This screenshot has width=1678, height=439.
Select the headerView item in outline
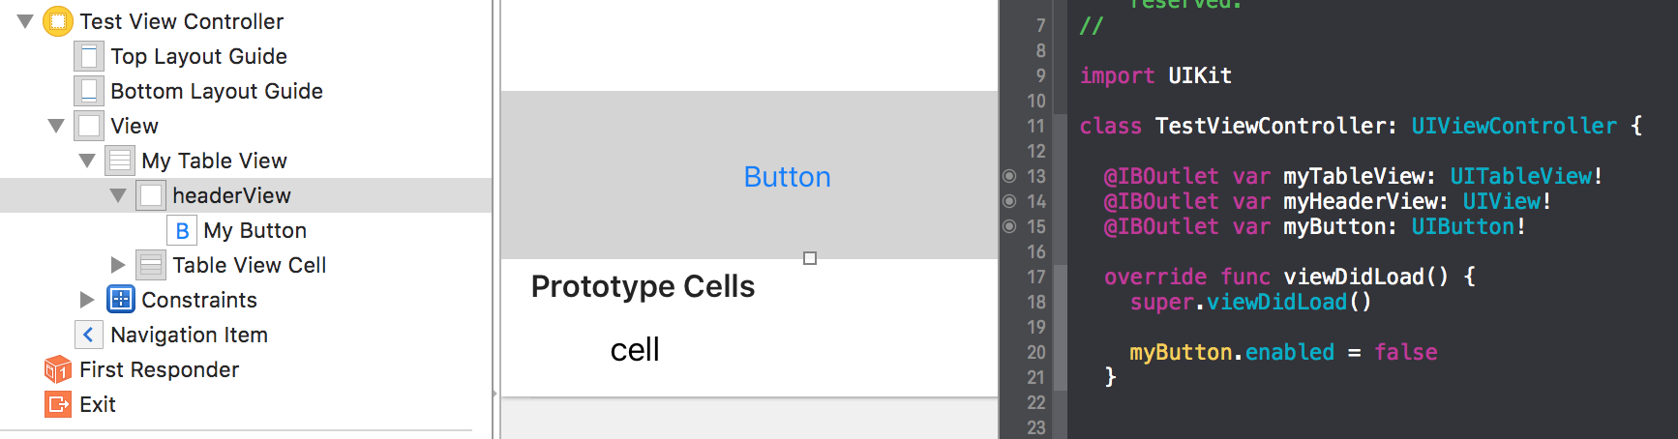231,195
